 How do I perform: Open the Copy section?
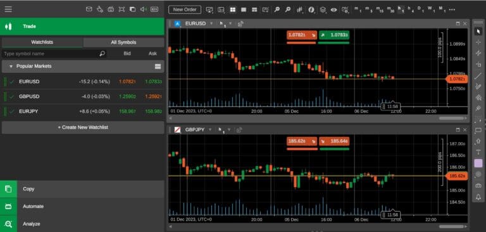(82, 189)
